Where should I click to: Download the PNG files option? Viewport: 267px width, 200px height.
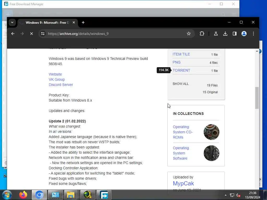[x=177, y=62]
